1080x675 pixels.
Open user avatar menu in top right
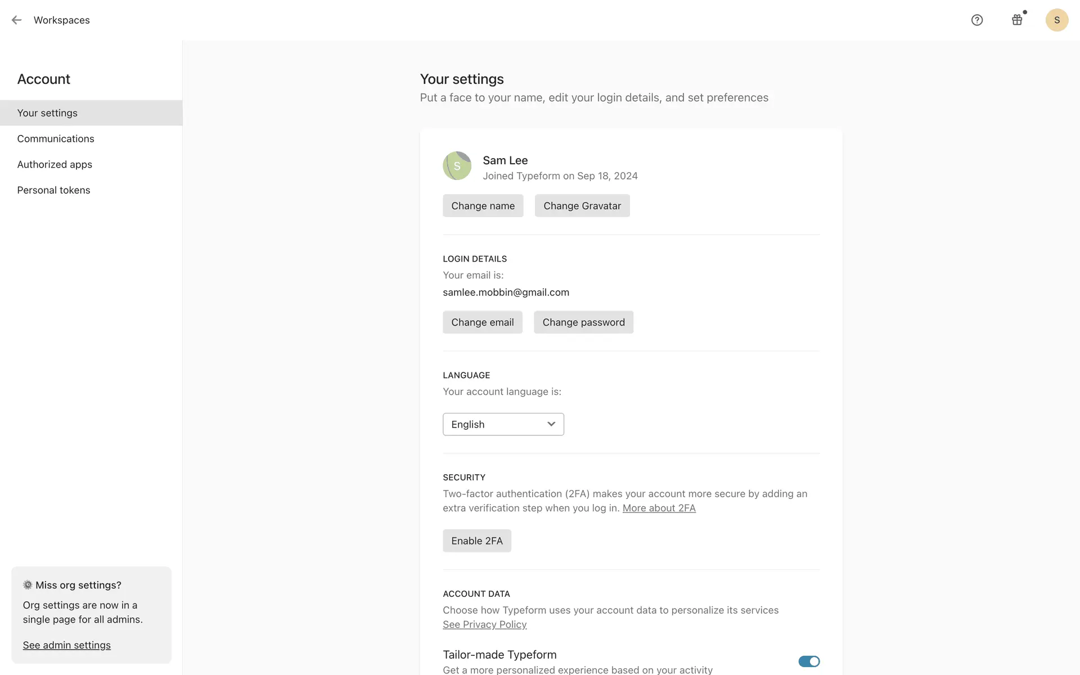coord(1056,20)
